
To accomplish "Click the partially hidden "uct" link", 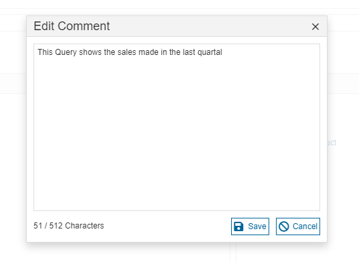I will click(332, 143).
